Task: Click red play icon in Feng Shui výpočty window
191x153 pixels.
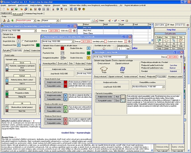Action: [x=74, y=31]
